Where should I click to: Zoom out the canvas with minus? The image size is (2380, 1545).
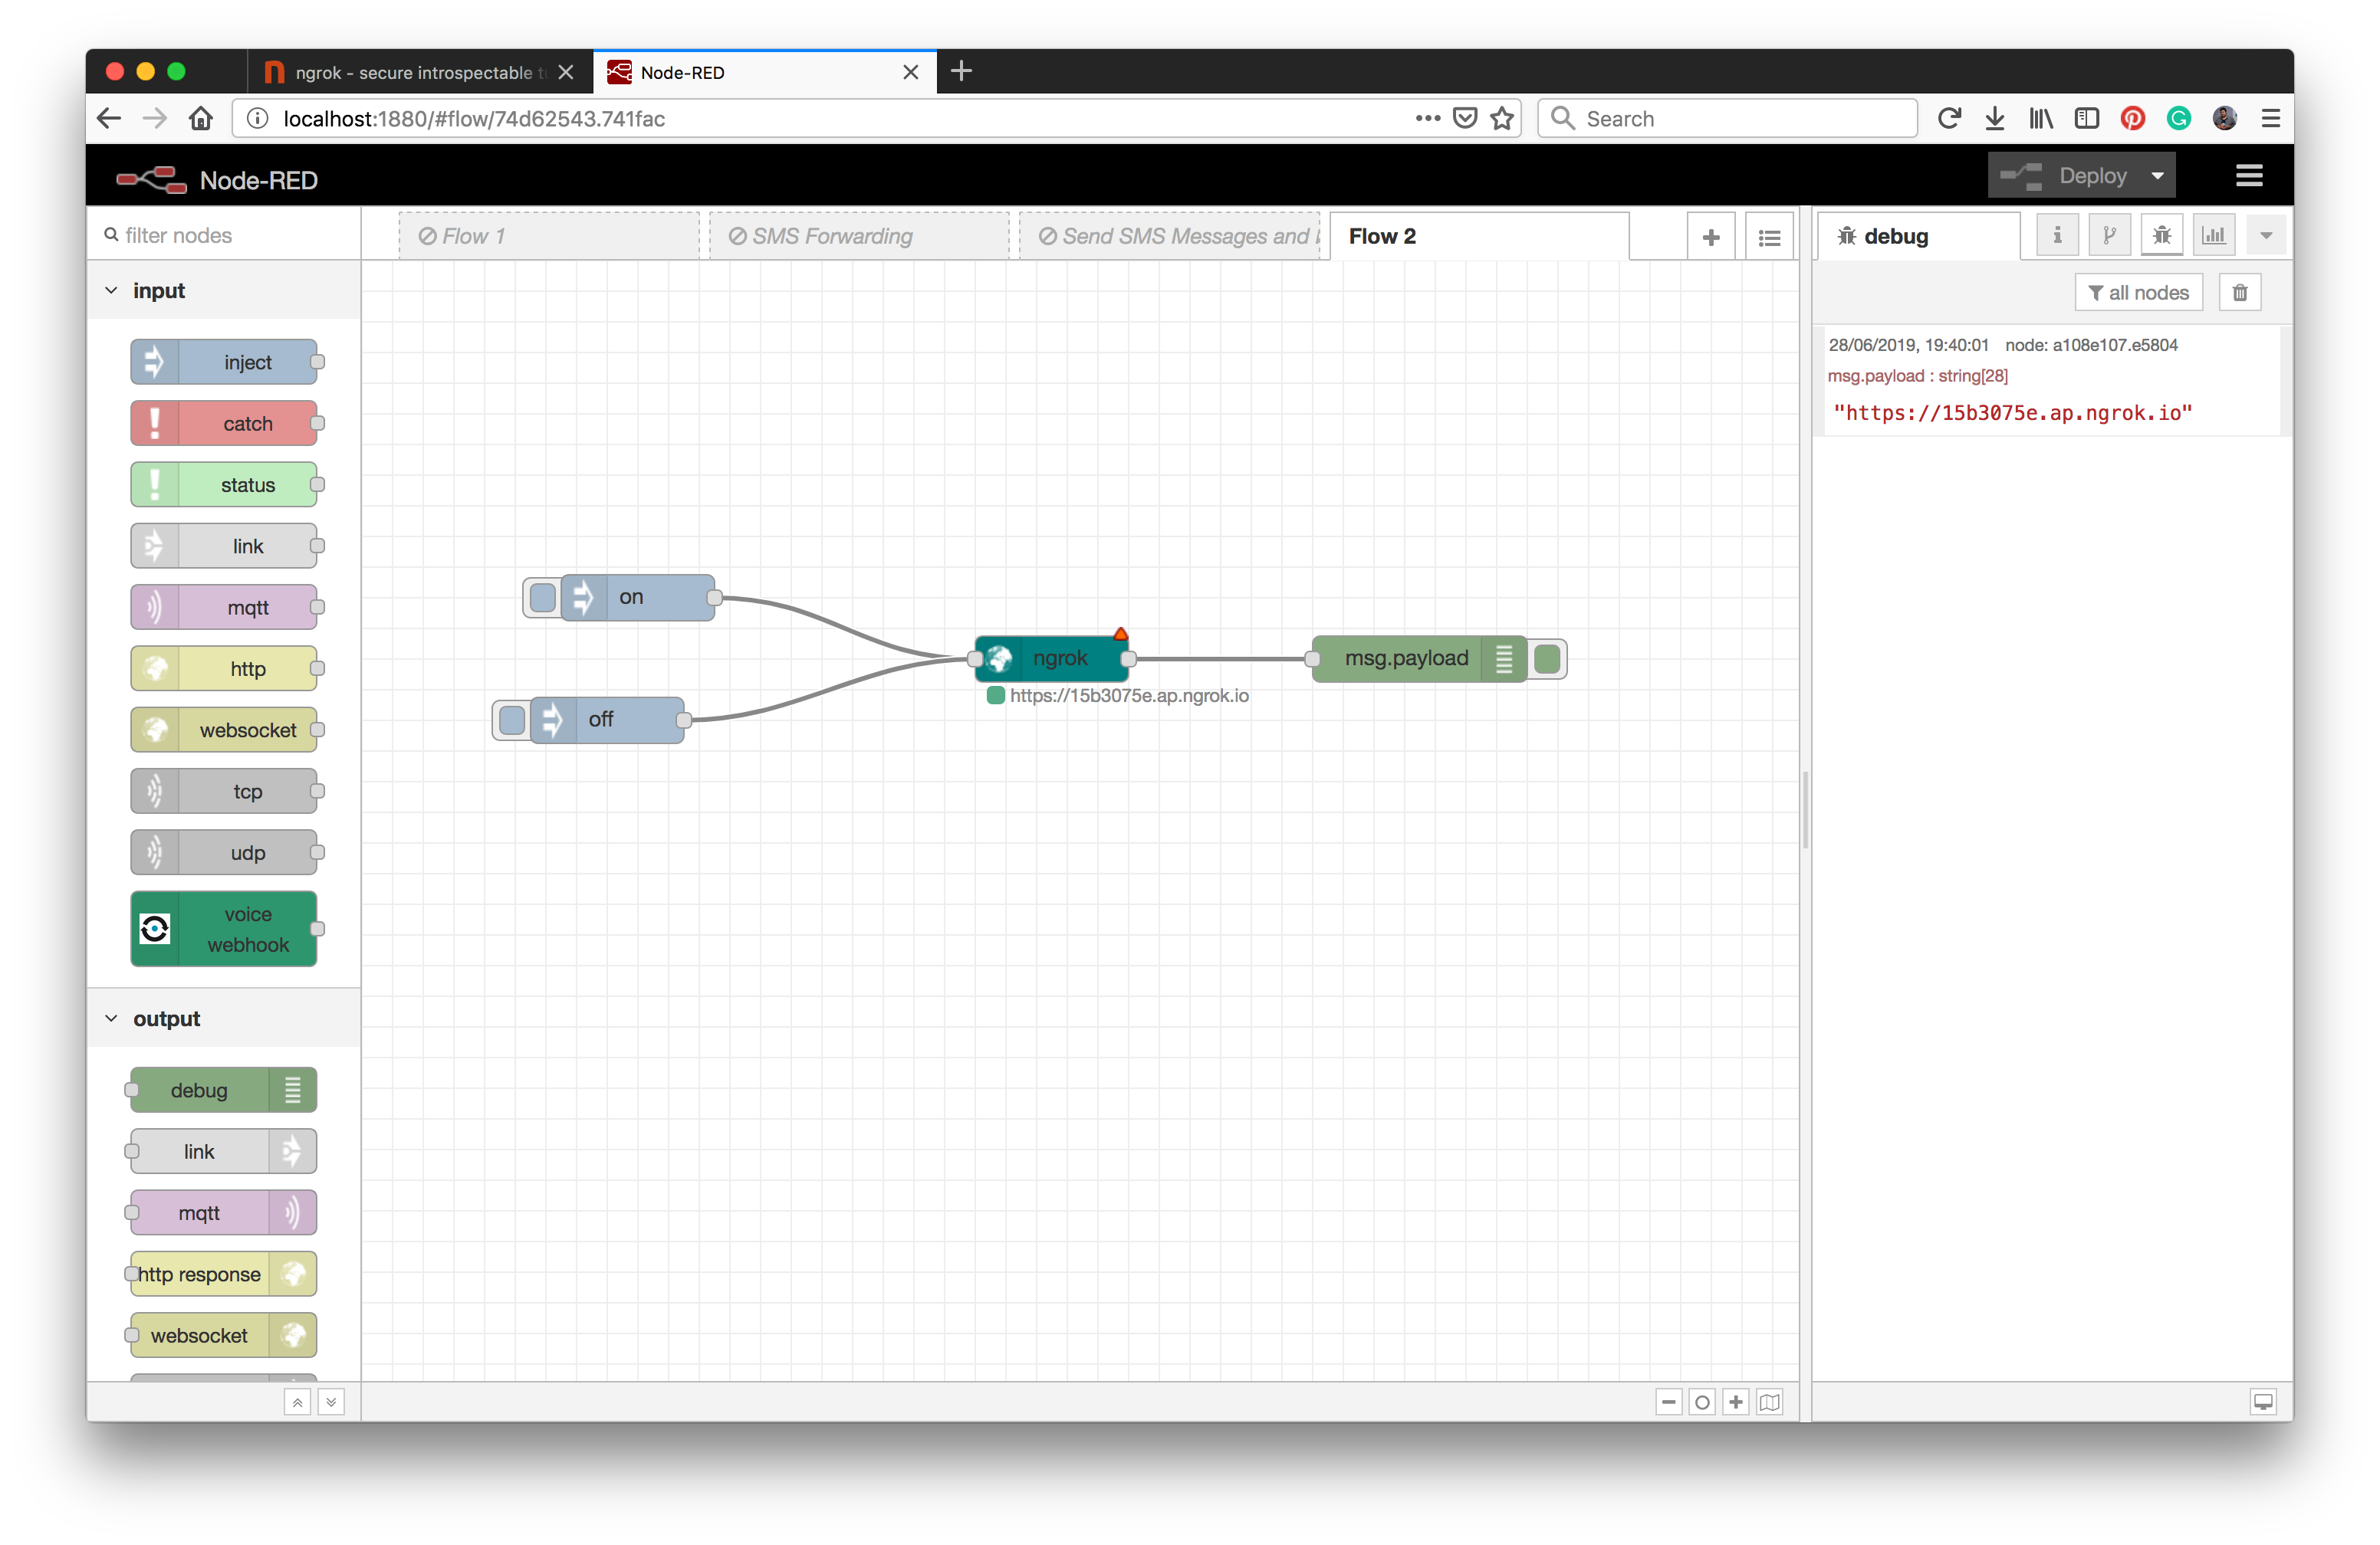[x=1669, y=1402]
